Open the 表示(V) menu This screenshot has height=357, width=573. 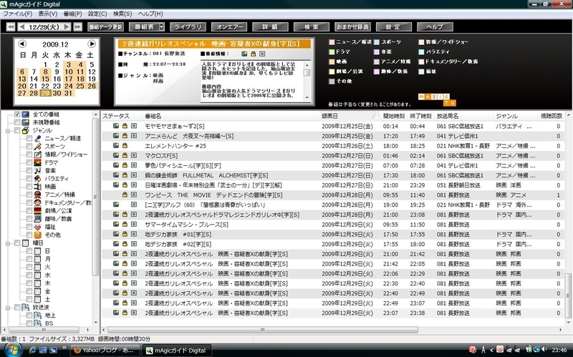[48, 14]
